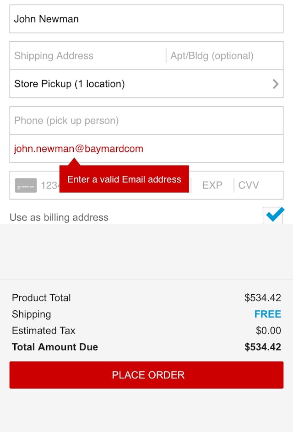Click the bold Total Amount Due price
293x432 pixels.
click(x=262, y=347)
